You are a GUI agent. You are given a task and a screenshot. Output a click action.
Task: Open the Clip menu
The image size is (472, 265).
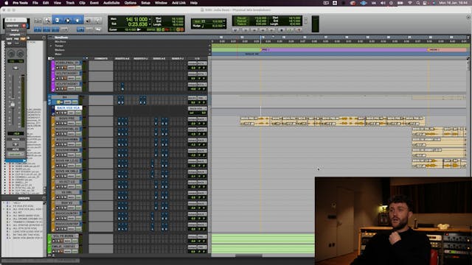click(82, 3)
